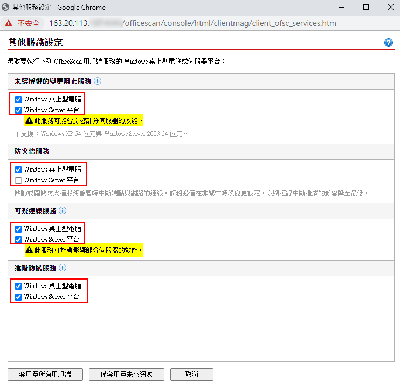This screenshot has width=400, height=388.
Task: Uncheck Windows Server 平台 under 未經授權的變更阻止服務
Action: point(18,110)
